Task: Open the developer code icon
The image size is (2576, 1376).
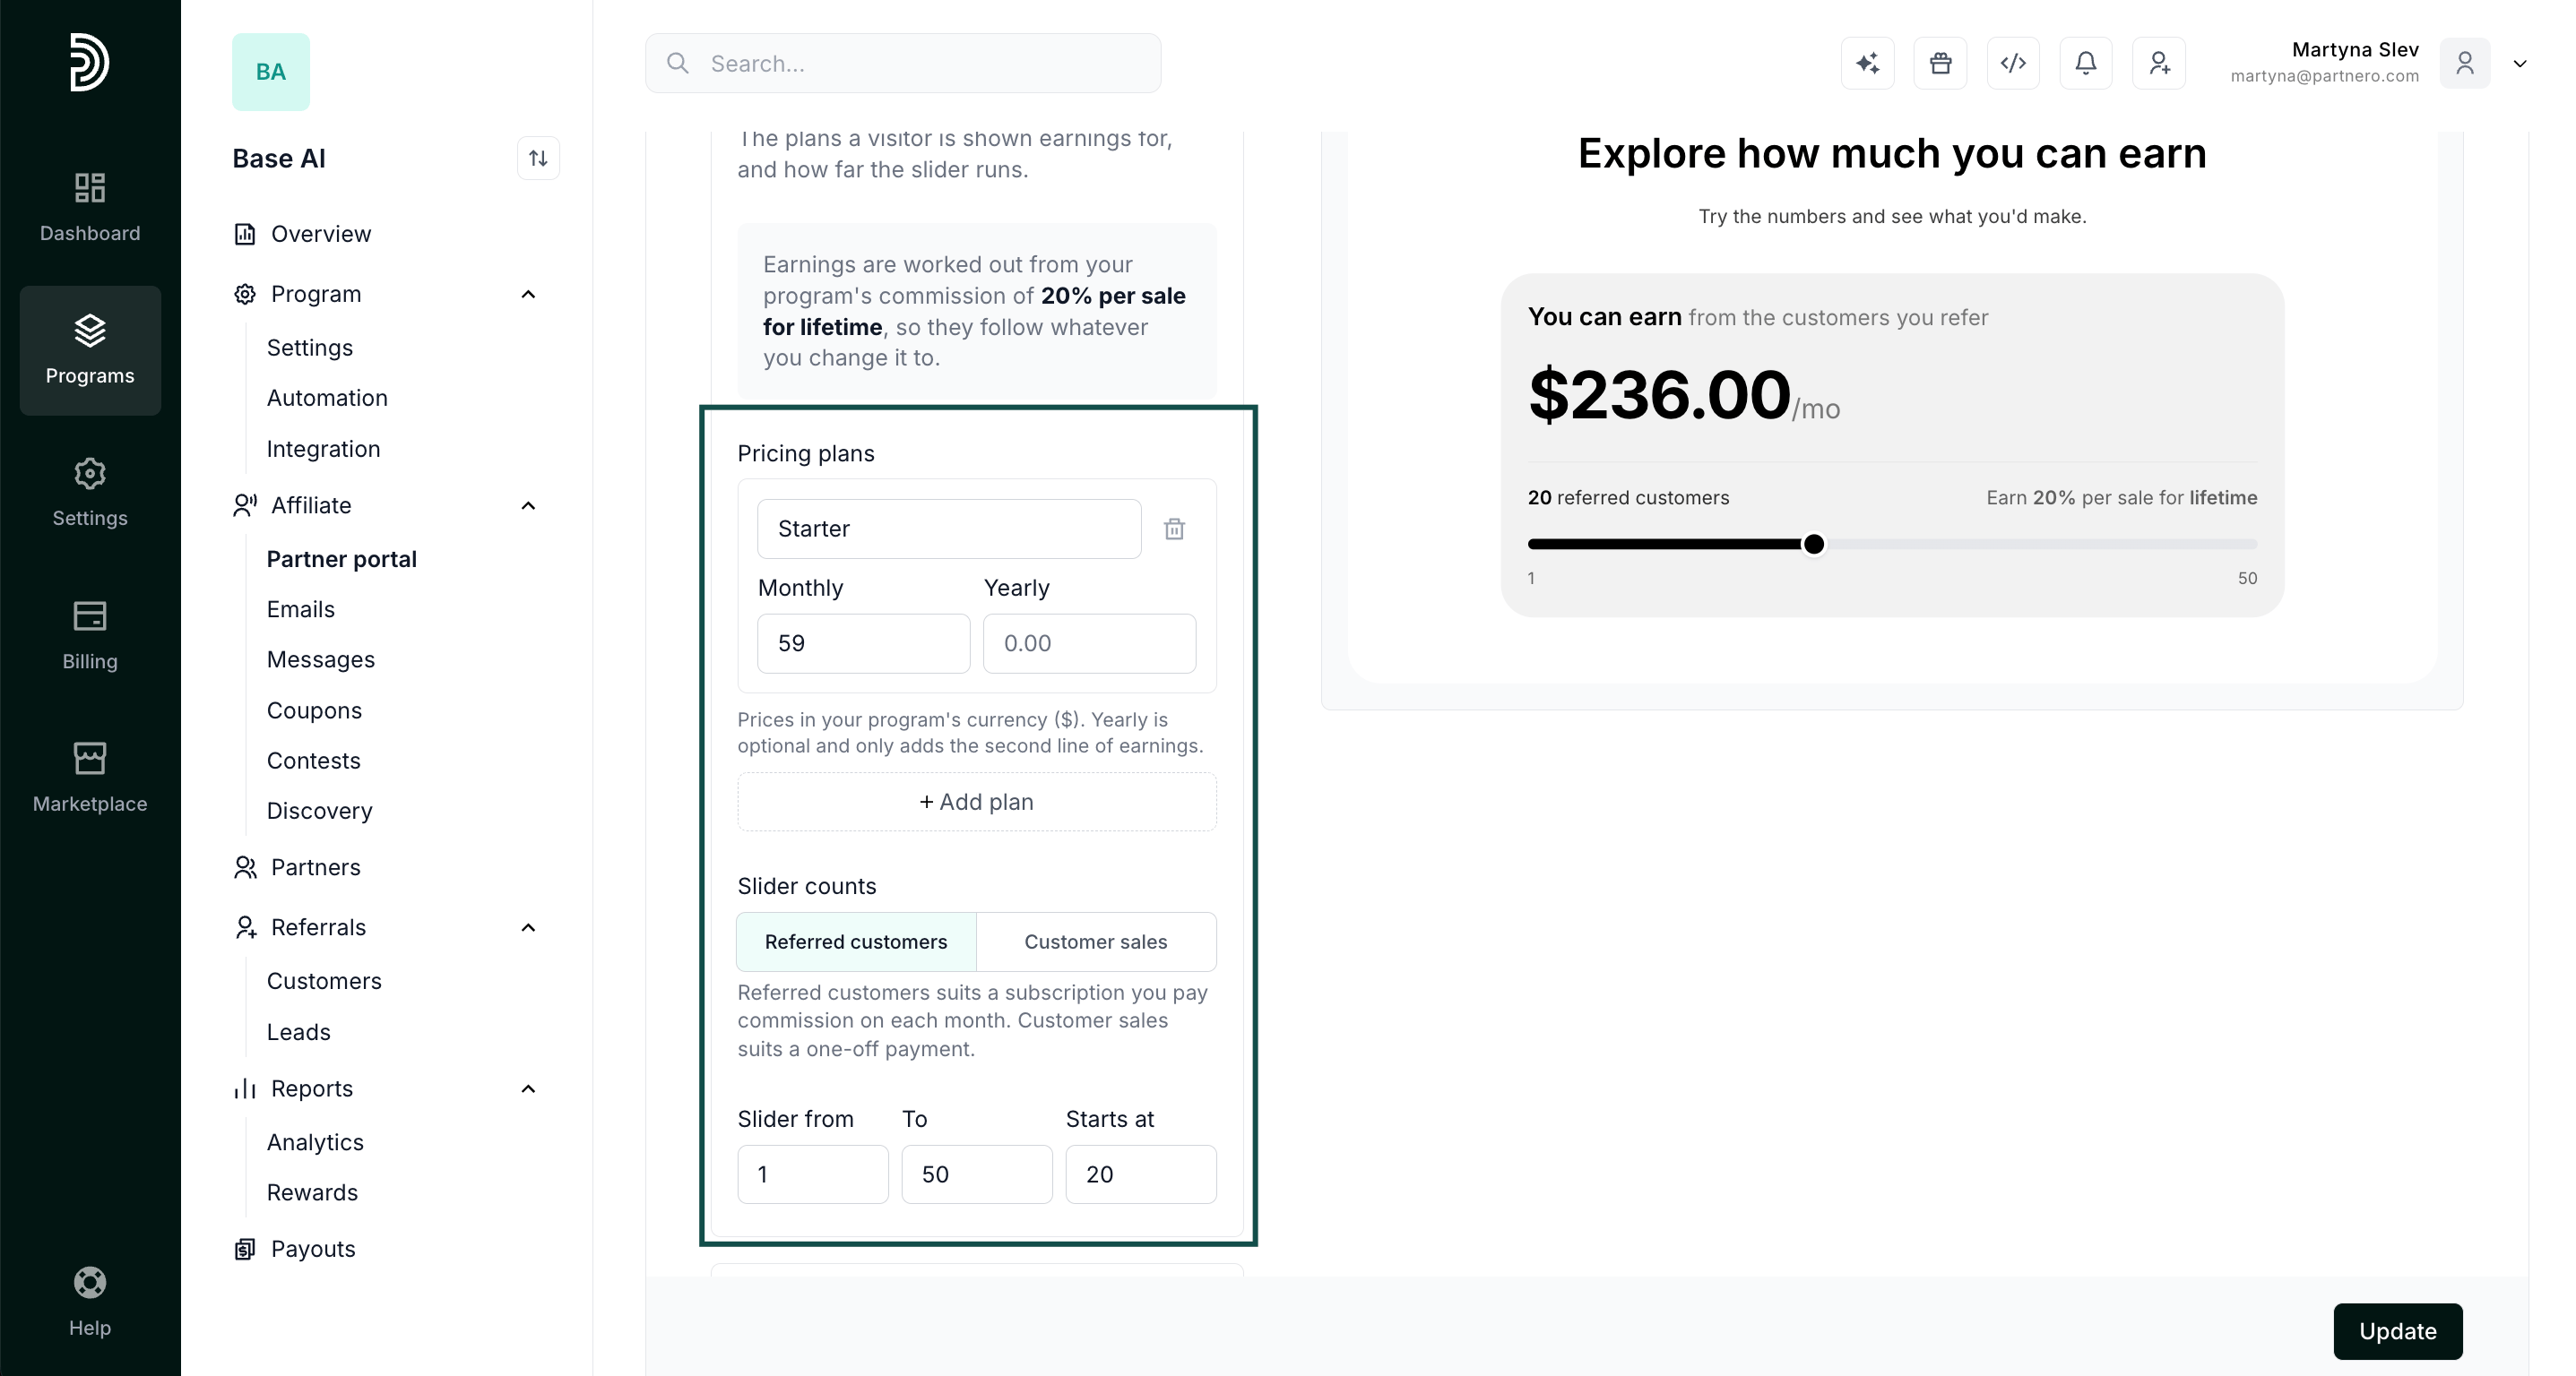Action: click(x=2013, y=63)
